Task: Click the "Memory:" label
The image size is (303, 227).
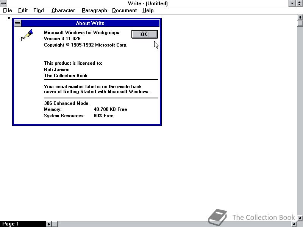Action: pyautogui.click(x=53, y=109)
